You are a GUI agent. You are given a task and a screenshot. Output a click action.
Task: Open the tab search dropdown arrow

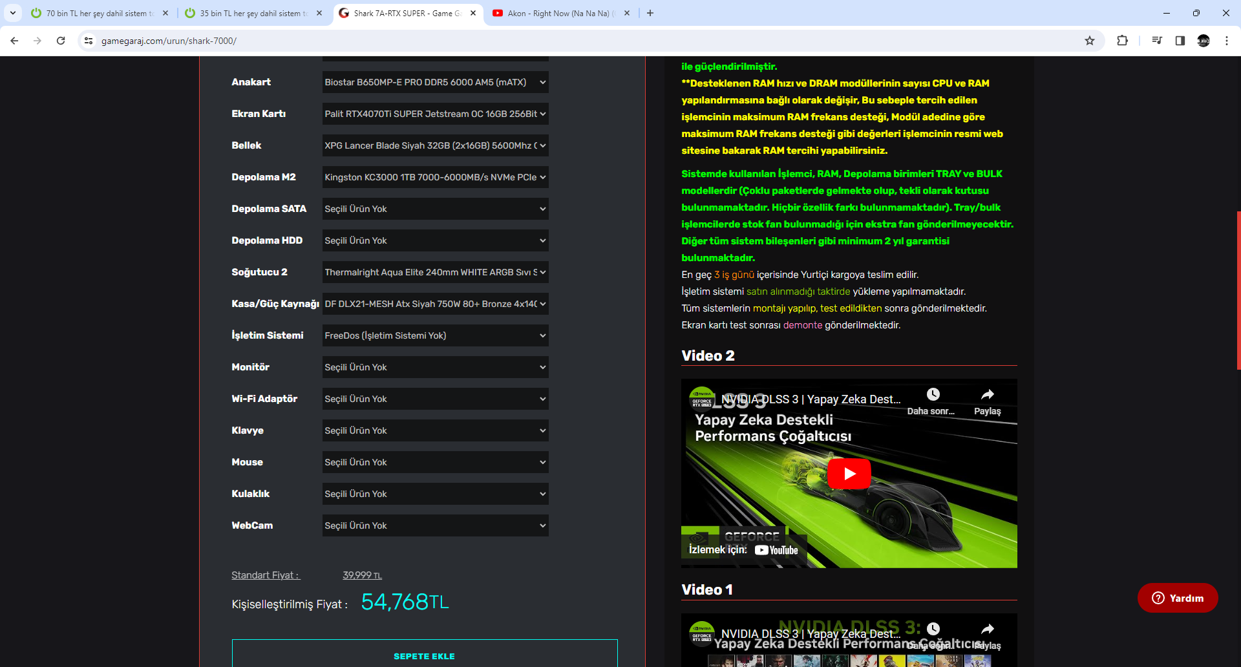click(13, 13)
